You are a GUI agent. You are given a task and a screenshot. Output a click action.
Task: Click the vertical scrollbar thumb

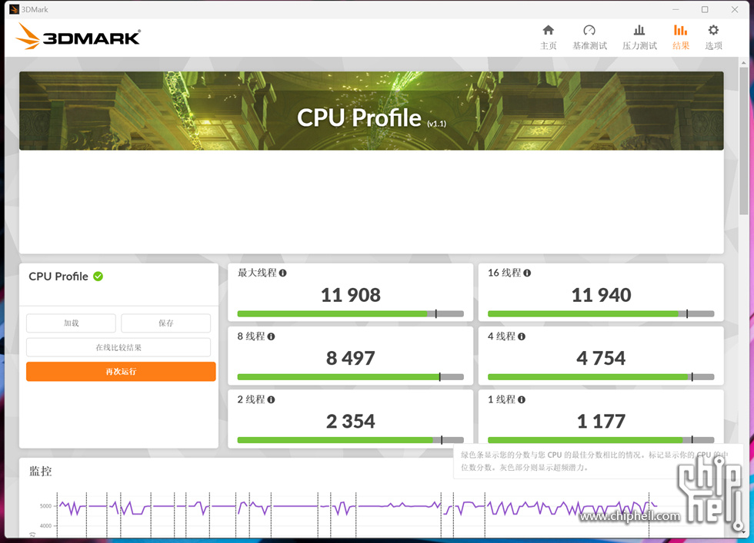point(744,141)
